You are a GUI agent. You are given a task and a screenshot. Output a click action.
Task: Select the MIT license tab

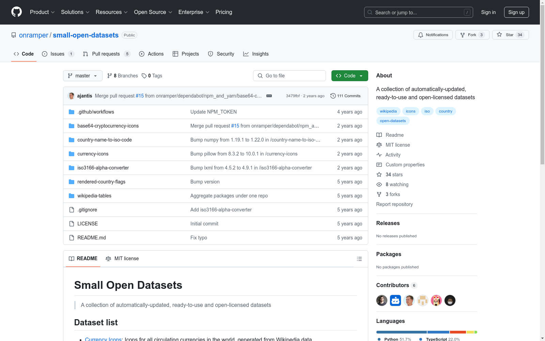[122, 258]
